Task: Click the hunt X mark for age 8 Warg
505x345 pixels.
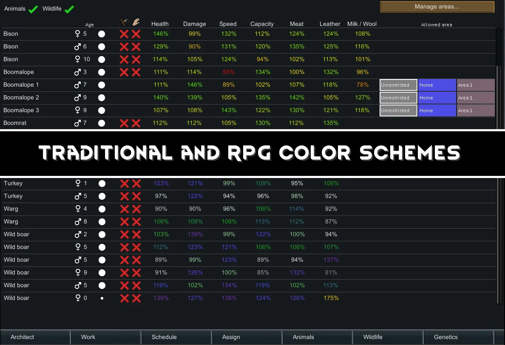Action: click(124, 222)
